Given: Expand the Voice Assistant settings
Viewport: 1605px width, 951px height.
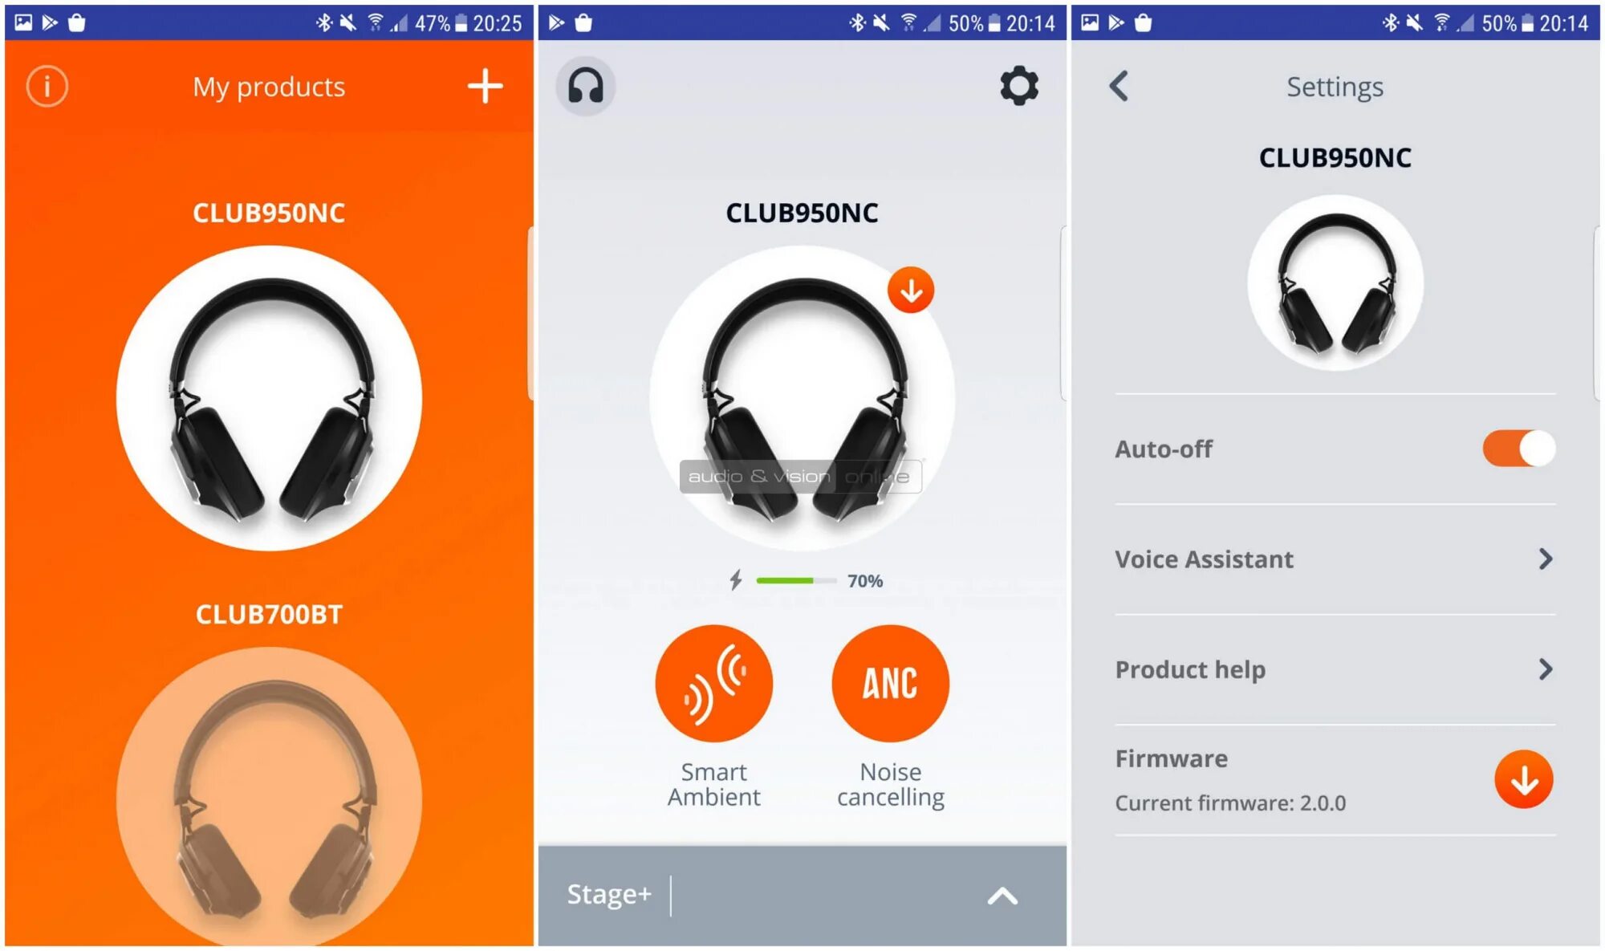Looking at the screenshot, I should (x=1335, y=556).
